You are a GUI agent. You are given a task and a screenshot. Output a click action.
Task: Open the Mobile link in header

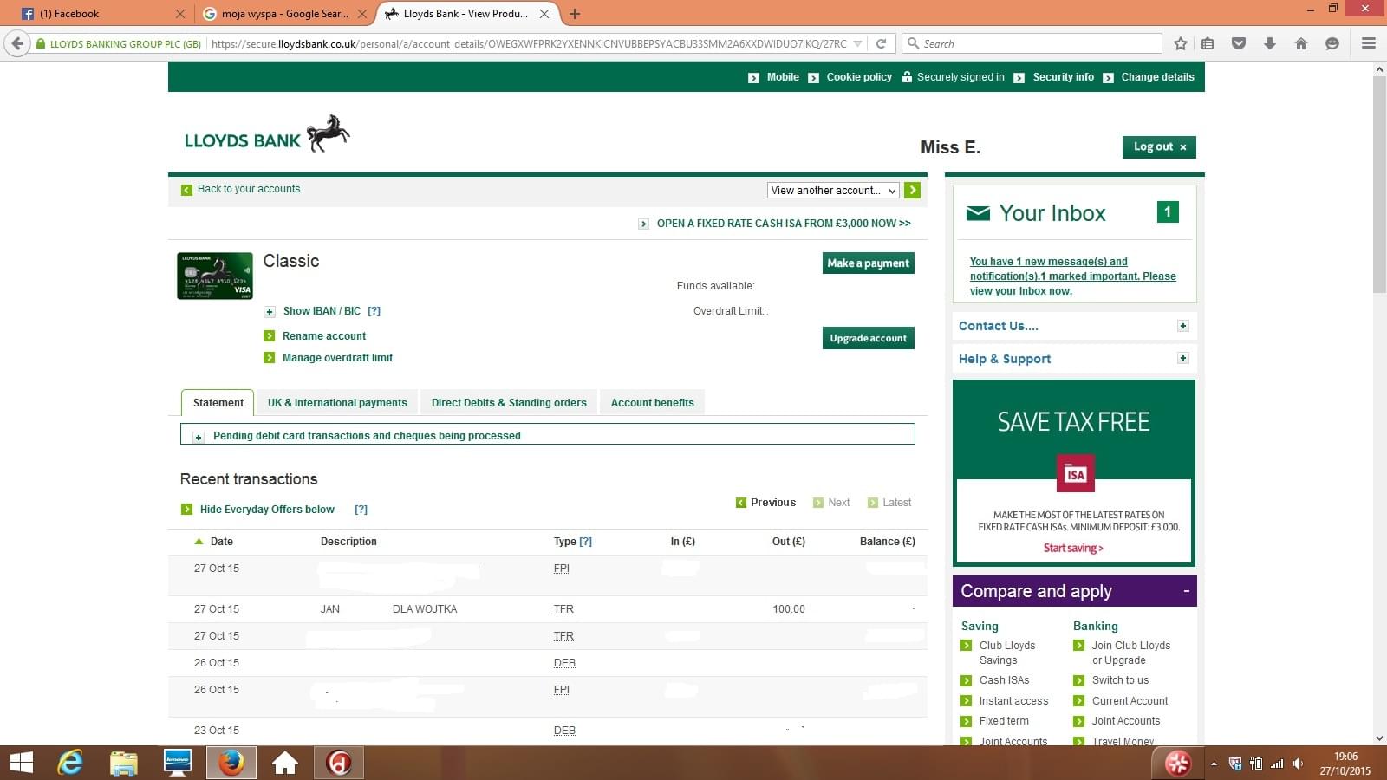pos(783,76)
